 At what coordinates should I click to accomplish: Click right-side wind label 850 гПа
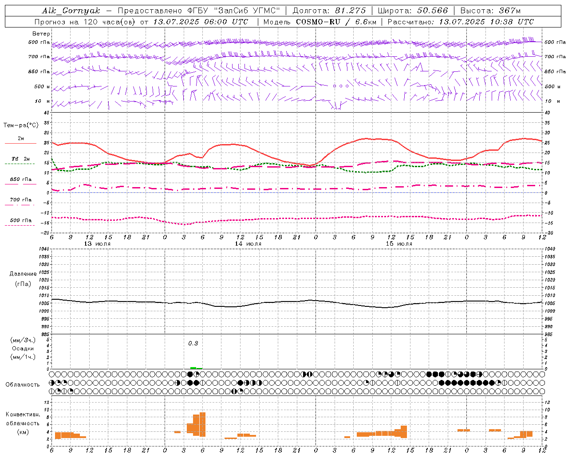pos(555,71)
